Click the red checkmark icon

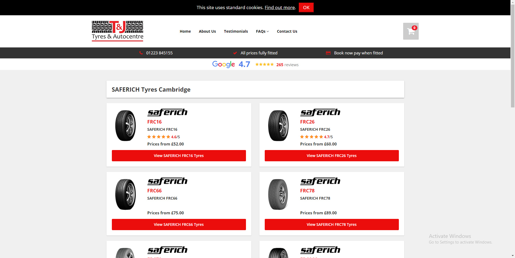pyautogui.click(x=235, y=53)
